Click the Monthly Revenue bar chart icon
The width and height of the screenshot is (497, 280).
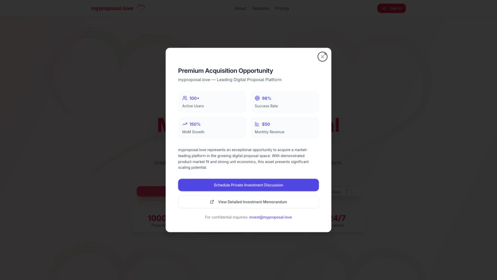click(257, 124)
